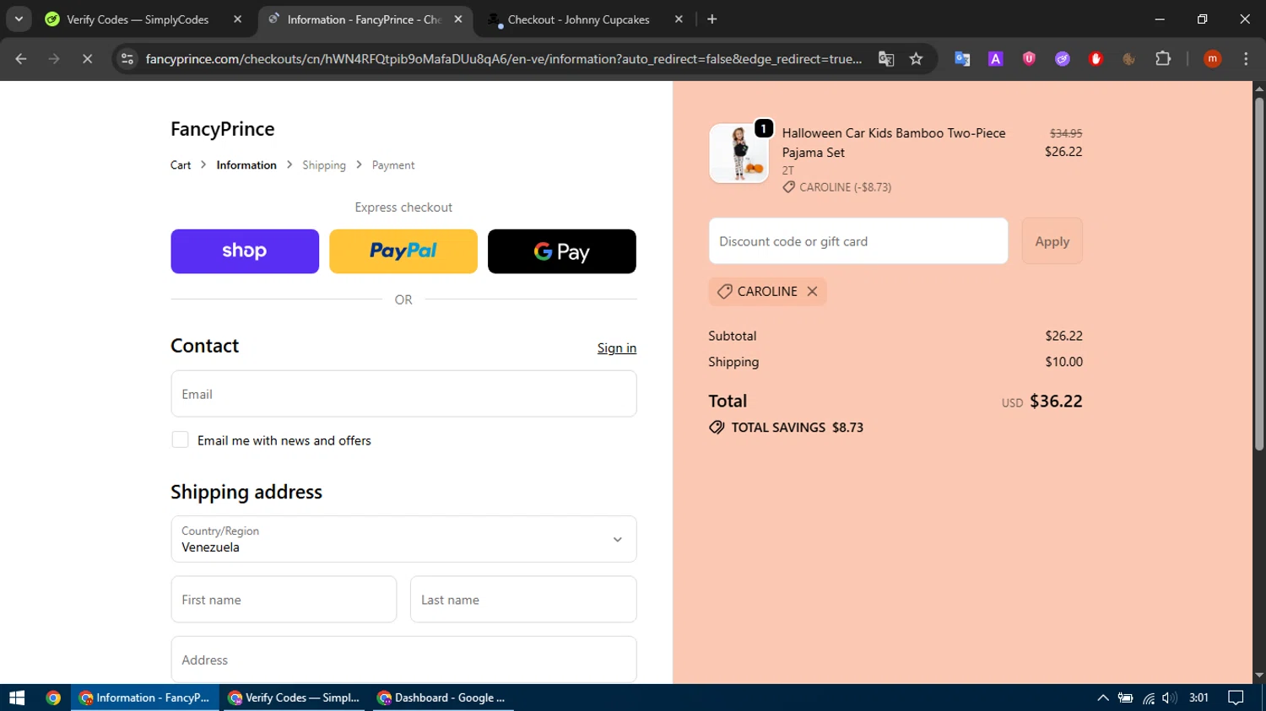Click the volume speaker tray icon
The image size is (1266, 711).
1169,698
